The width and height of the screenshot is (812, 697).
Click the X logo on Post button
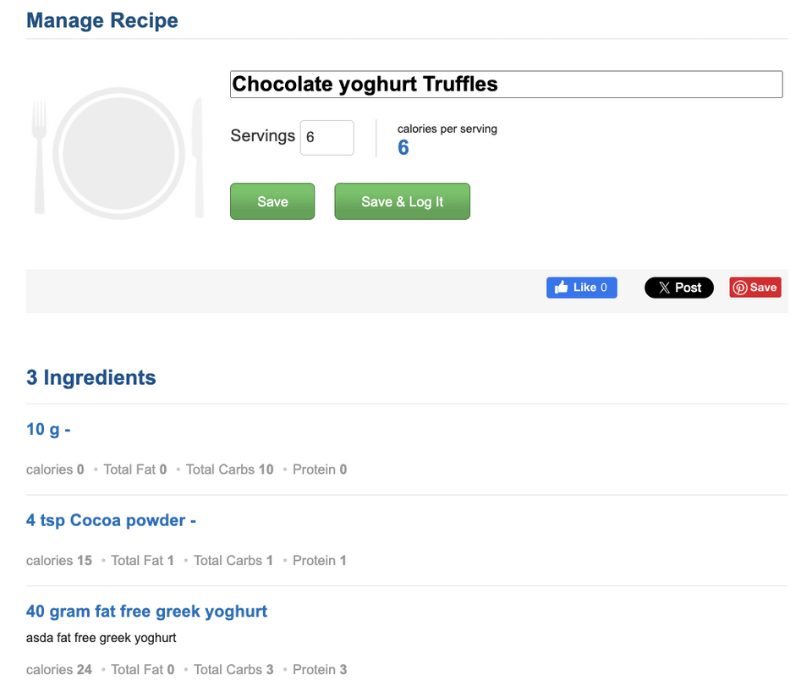(x=665, y=288)
